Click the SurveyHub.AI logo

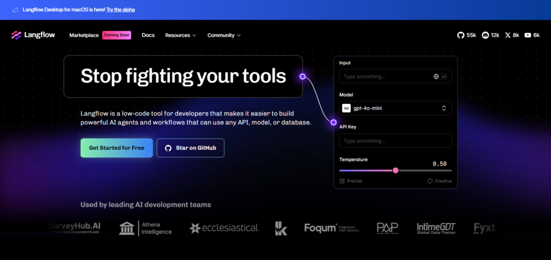[x=74, y=228]
